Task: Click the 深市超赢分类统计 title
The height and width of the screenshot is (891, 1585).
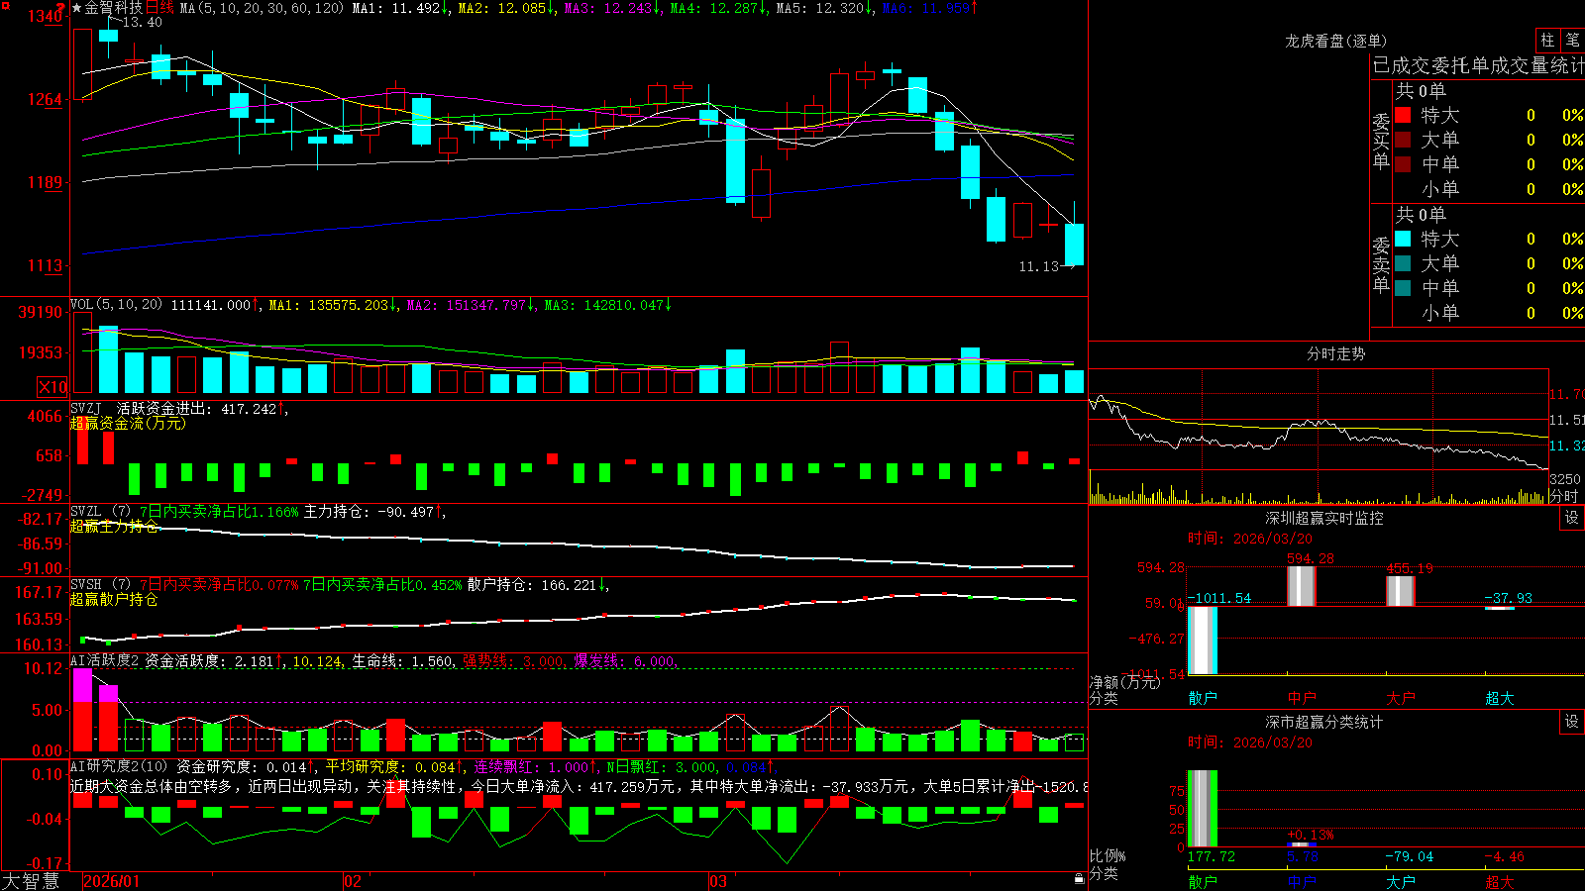Action: (1323, 722)
